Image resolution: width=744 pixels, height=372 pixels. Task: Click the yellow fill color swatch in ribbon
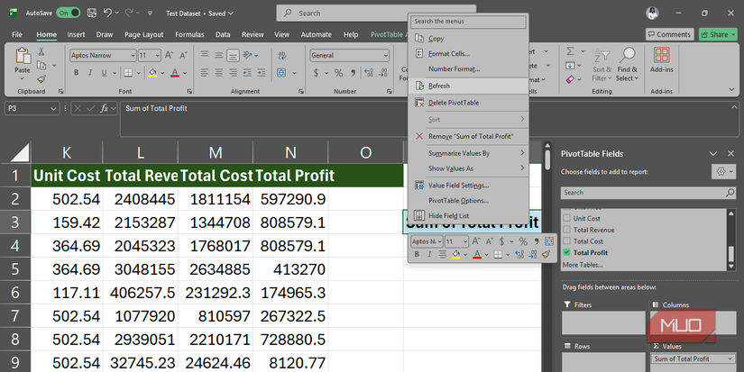(x=152, y=74)
